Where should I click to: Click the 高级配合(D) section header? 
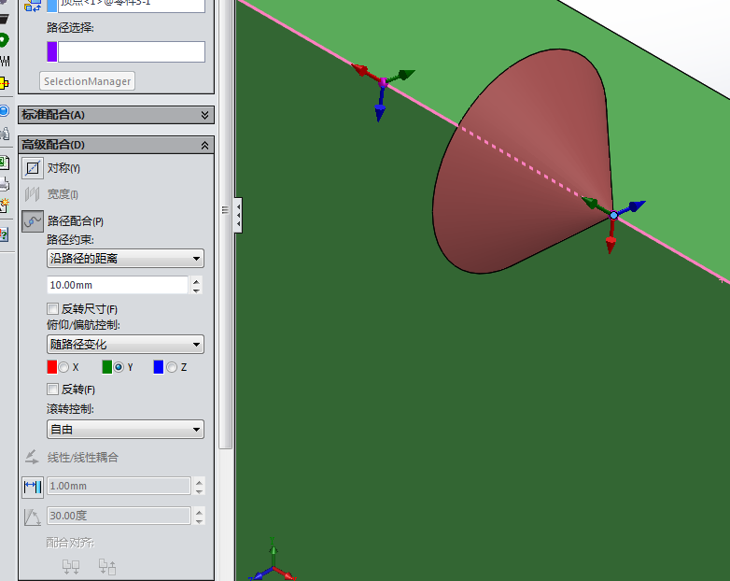point(116,145)
